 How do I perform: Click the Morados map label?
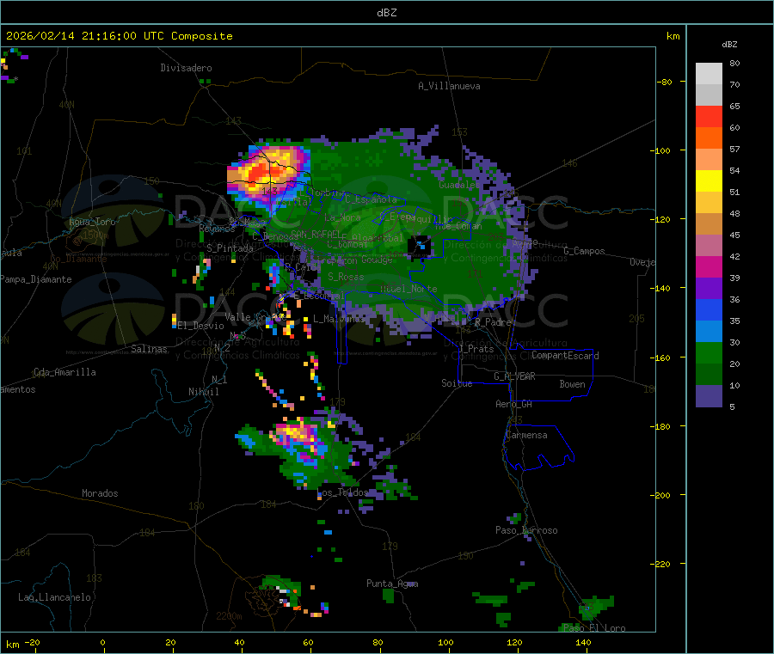click(100, 493)
